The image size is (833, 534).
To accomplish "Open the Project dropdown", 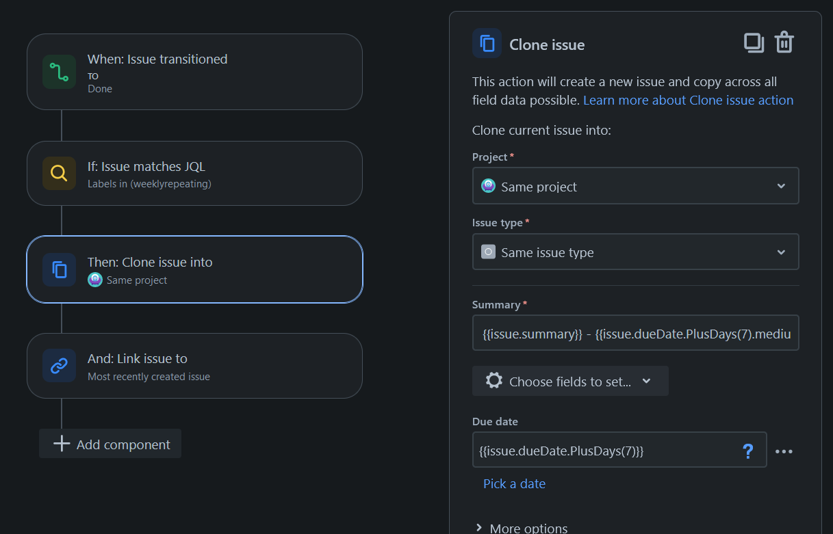I will coord(635,186).
